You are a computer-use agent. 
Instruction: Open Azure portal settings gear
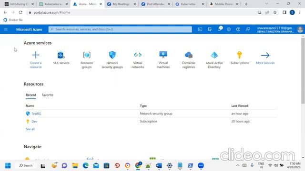(x=229, y=29)
